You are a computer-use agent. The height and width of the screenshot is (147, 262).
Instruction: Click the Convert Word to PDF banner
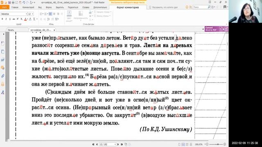[x=216, y=29]
